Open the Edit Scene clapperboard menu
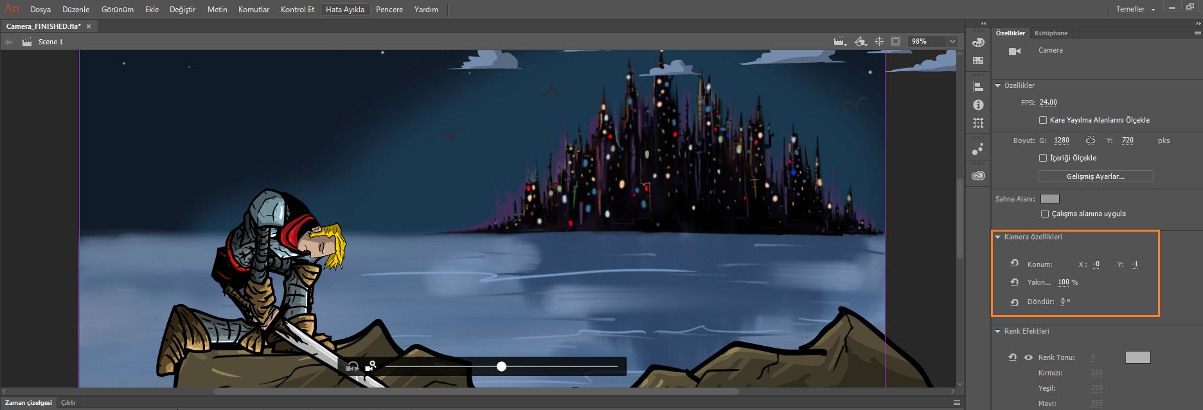Image resolution: width=1203 pixels, height=410 pixels. click(x=839, y=41)
